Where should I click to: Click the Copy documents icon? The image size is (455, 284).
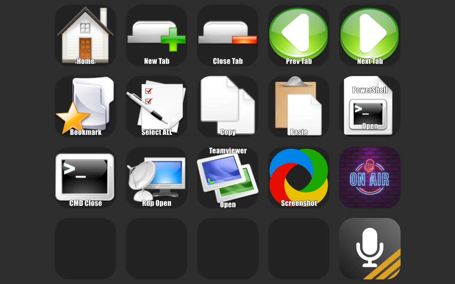coord(227,106)
